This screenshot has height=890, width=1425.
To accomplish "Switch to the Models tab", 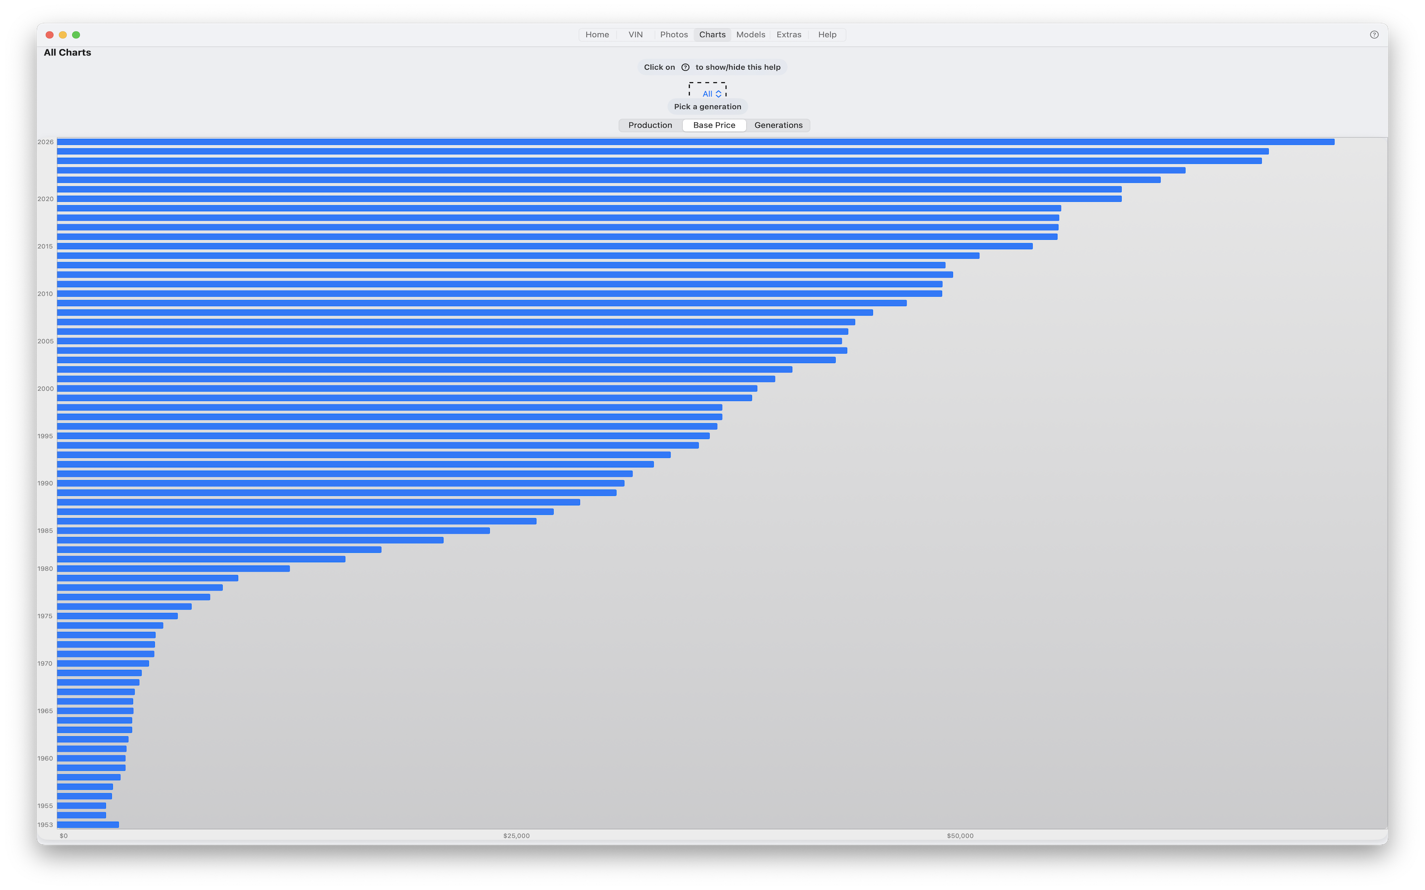I will click(x=750, y=35).
